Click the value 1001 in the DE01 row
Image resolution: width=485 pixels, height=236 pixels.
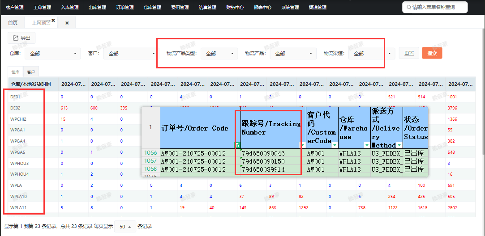(x=452, y=97)
